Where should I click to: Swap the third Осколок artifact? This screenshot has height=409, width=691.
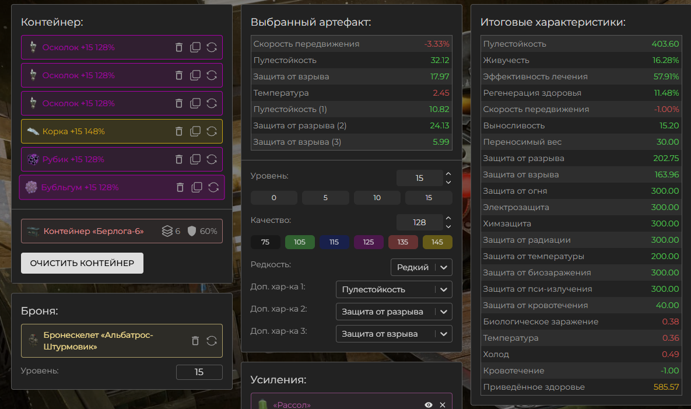point(212,103)
